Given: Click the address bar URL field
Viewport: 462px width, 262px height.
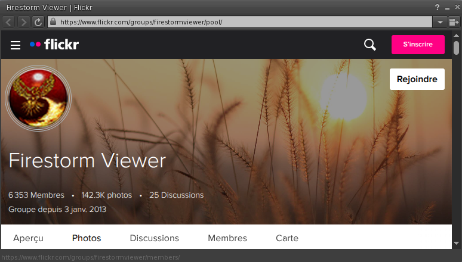Looking at the screenshot, I should point(239,22).
